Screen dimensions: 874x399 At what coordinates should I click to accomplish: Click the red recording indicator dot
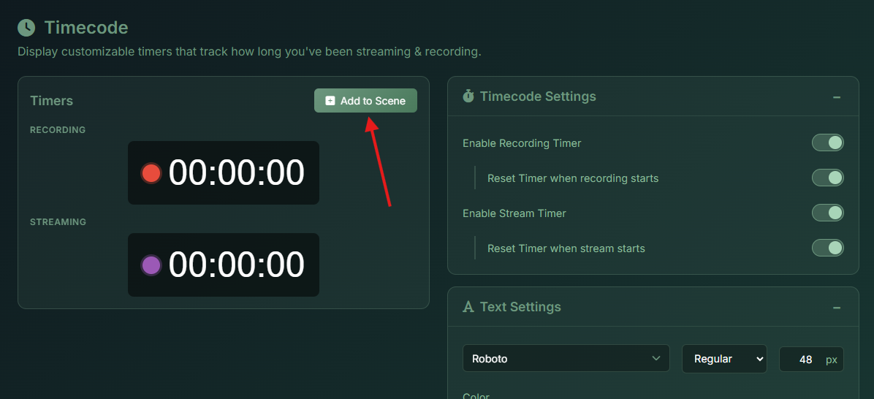click(151, 173)
